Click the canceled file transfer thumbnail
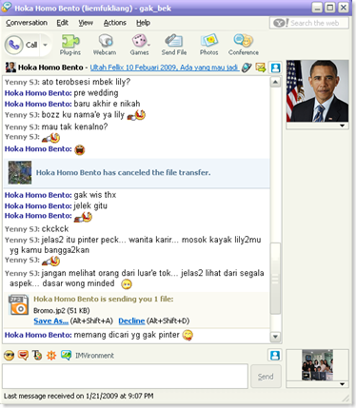The height and width of the screenshot is (408, 356). pyautogui.click(x=20, y=172)
